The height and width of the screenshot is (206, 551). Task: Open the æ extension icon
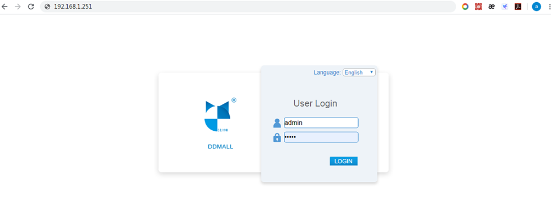pos(491,6)
